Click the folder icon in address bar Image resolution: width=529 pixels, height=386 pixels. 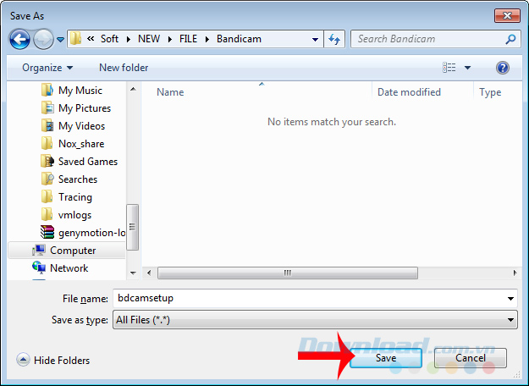76,39
